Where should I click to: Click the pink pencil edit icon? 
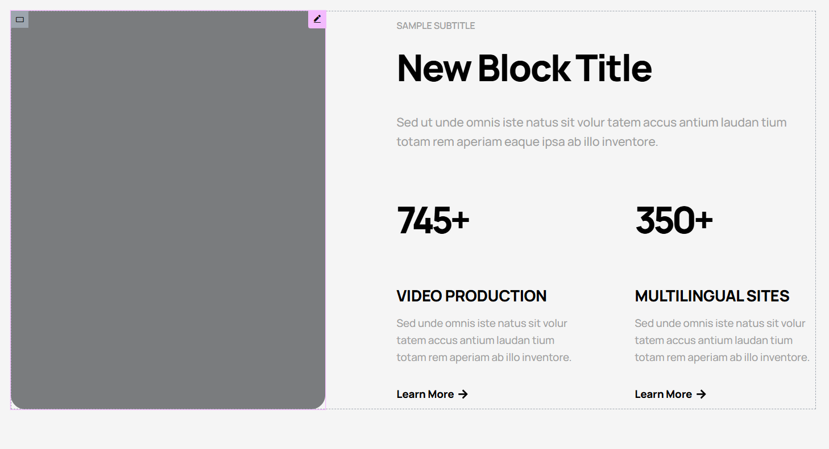tap(317, 19)
